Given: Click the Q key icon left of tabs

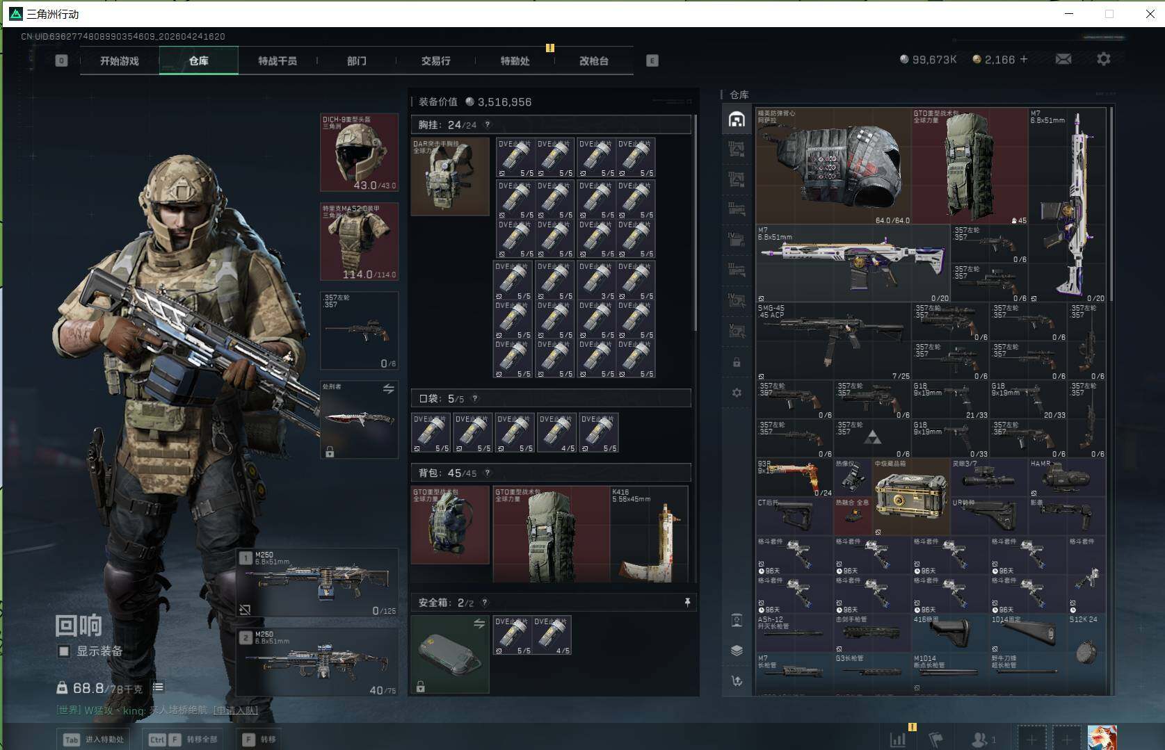Looking at the screenshot, I should [x=61, y=60].
